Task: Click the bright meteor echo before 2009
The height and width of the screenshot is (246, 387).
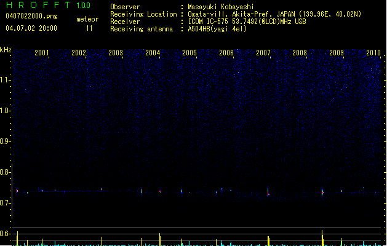Action: click(x=322, y=192)
